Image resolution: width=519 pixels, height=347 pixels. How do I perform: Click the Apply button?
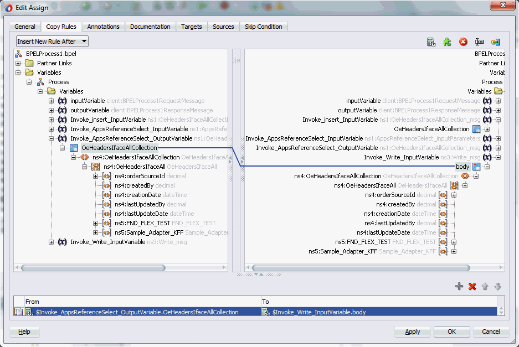click(x=413, y=332)
